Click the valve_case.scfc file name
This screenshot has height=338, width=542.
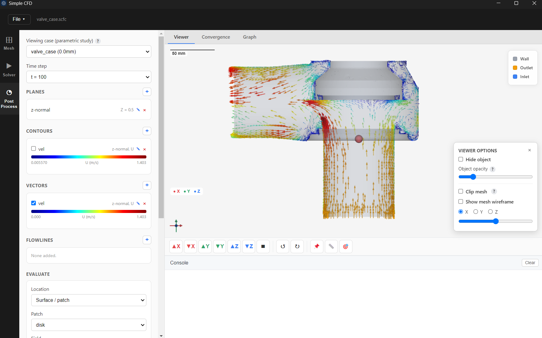[x=51, y=19]
